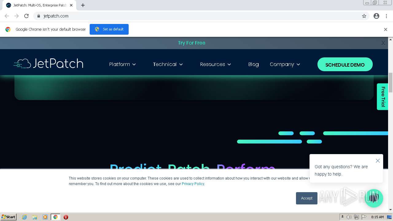Image resolution: width=393 pixels, height=221 pixels.
Task: Click the SCHEDULE DEMO button
Action: click(x=345, y=65)
